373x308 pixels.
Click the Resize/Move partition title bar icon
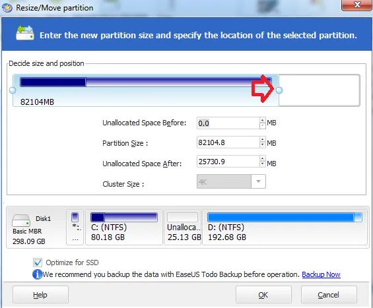pyautogui.click(x=7, y=8)
